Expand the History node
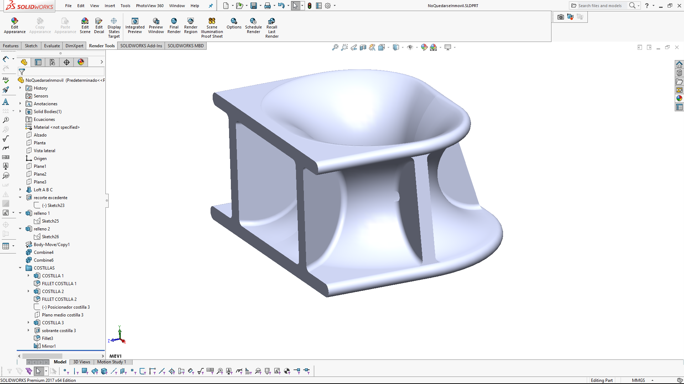This screenshot has height=384, width=684. (x=20, y=88)
